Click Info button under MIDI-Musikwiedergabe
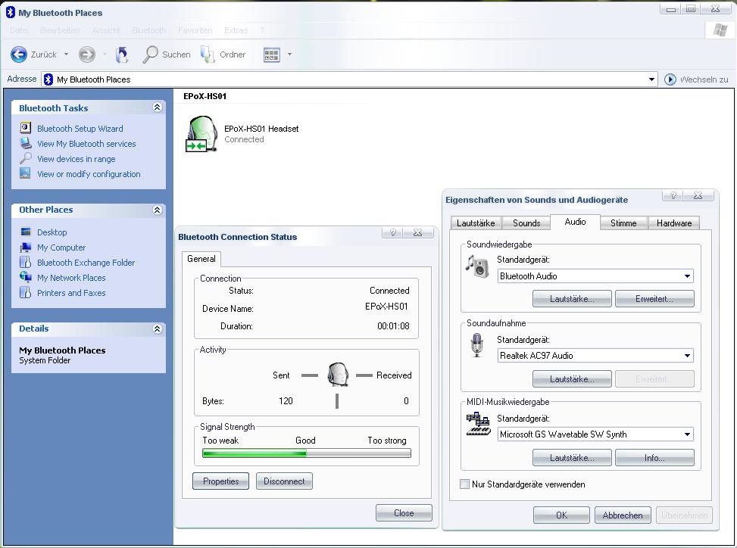This screenshot has height=548, width=737. 654,458
